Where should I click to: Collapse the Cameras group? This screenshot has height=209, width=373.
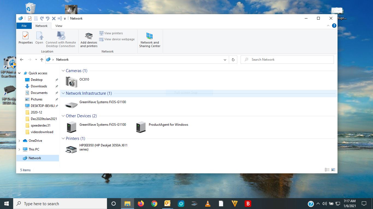coord(63,71)
